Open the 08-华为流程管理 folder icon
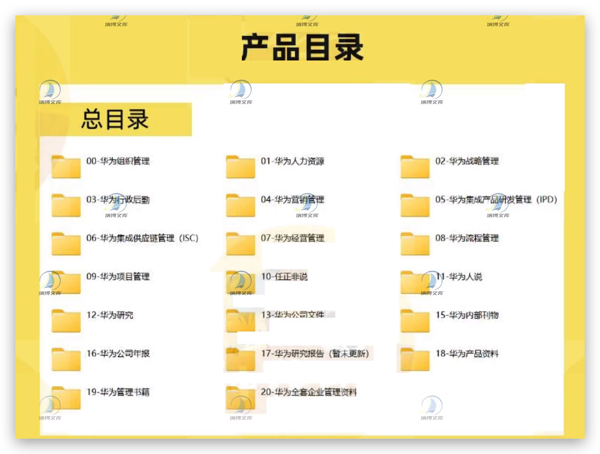 pyautogui.click(x=415, y=244)
